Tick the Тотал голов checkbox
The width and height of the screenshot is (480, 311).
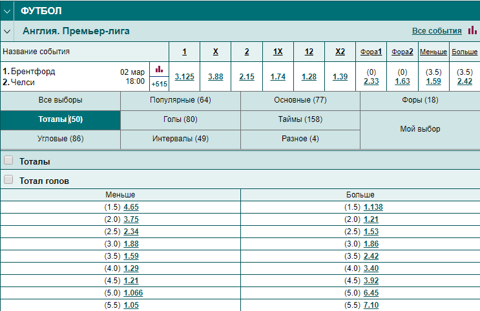pyautogui.click(x=8, y=179)
